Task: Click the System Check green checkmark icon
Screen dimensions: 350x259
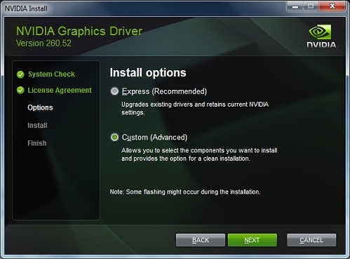Action: [20, 74]
